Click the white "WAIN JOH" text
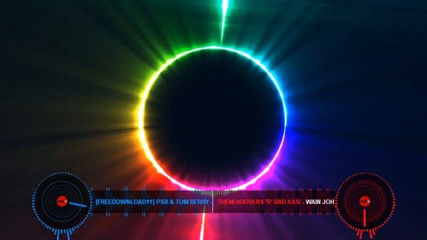Viewport: 427px width, 240px height. 320,202
